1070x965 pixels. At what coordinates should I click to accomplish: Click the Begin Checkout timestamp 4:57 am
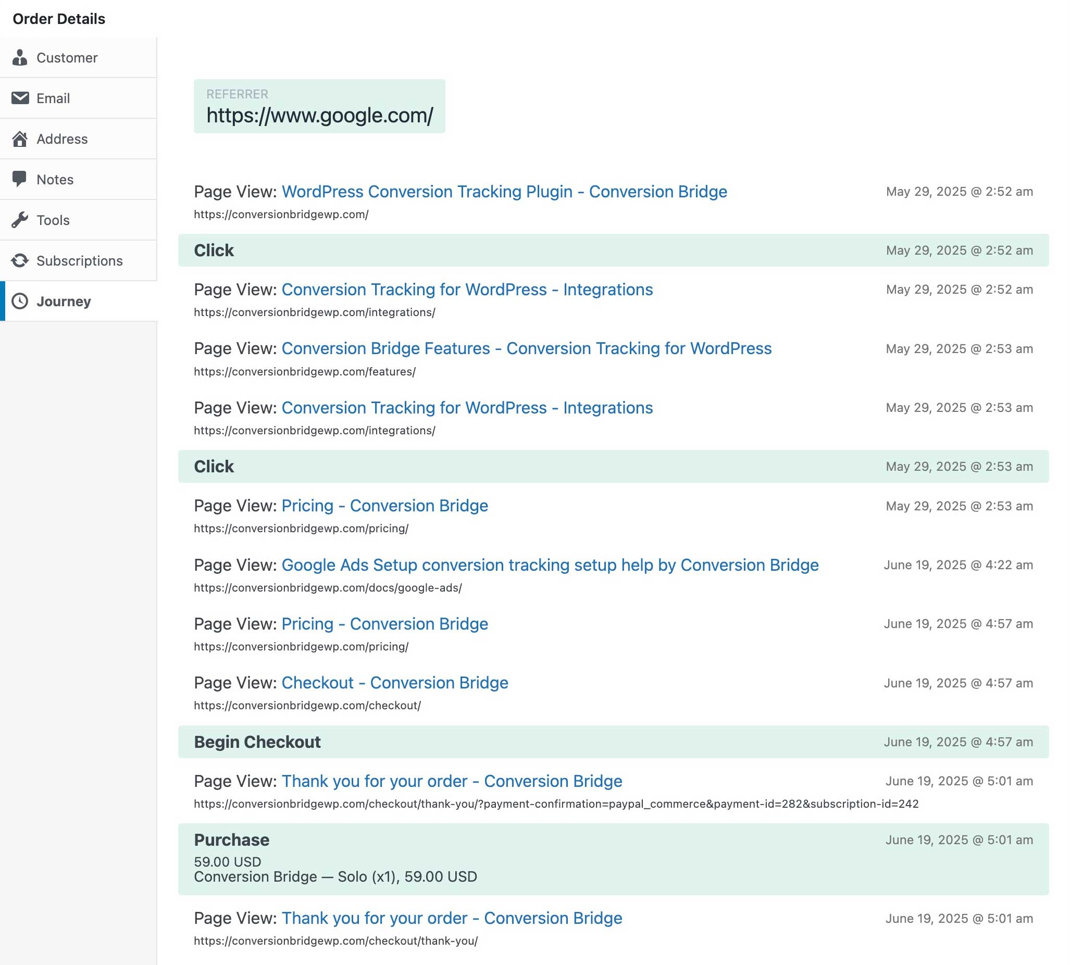tap(958, 742)
